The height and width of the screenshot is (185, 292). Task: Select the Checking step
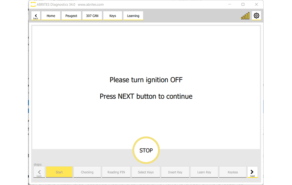87,172
